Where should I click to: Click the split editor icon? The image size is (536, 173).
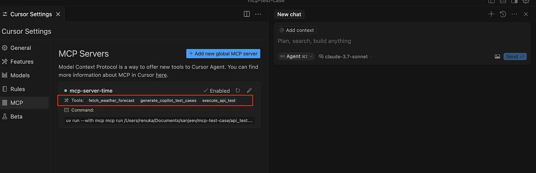point(247,14)
